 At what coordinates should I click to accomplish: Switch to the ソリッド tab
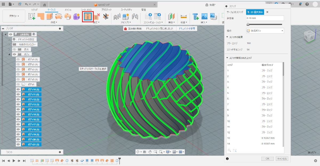coord(34,10)
